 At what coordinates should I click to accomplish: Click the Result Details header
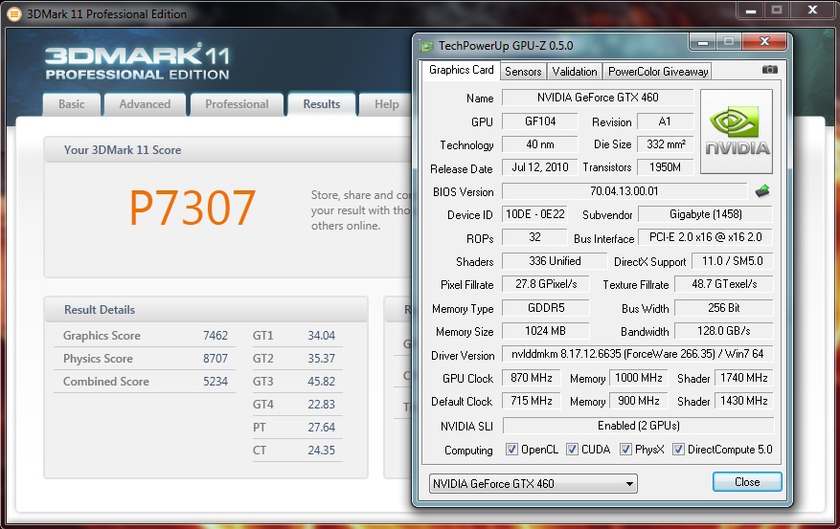[x=206, y=310]
